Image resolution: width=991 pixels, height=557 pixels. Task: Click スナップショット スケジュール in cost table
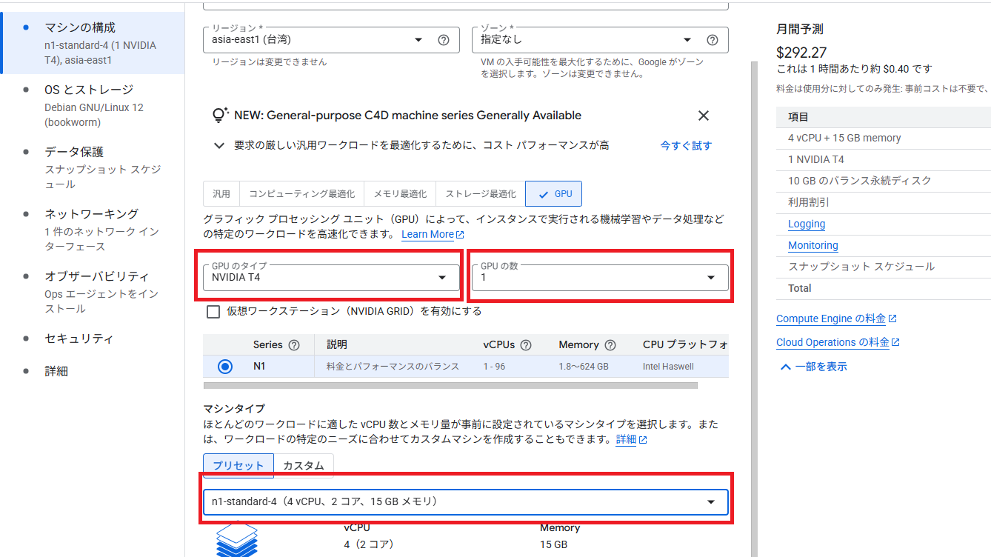884,267
